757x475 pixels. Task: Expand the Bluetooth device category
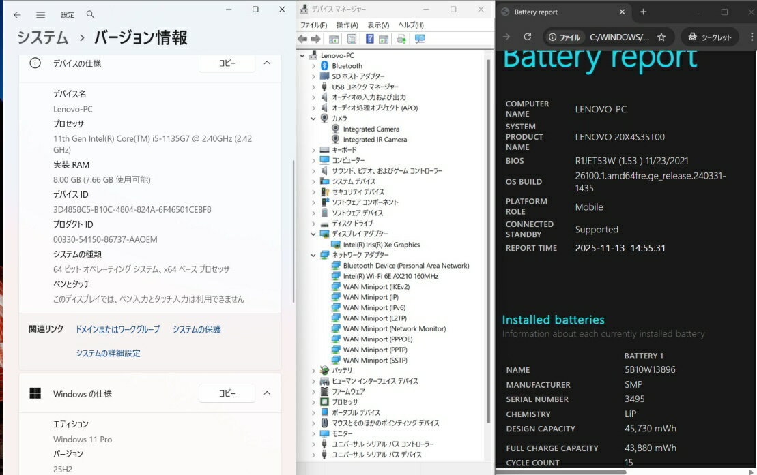[314, 66]
